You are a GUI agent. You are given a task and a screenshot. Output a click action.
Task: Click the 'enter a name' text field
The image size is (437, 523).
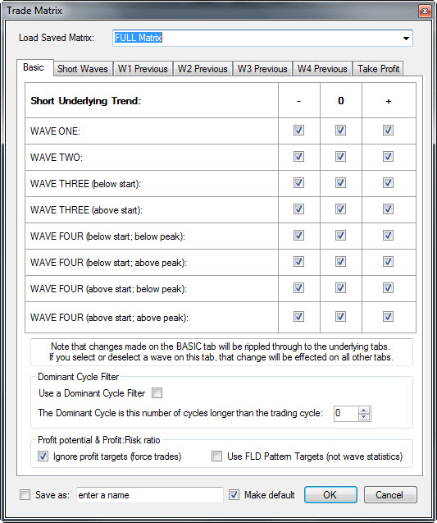[149, 495]
